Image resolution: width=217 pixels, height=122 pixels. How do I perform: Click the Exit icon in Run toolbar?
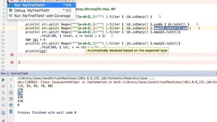3,105
